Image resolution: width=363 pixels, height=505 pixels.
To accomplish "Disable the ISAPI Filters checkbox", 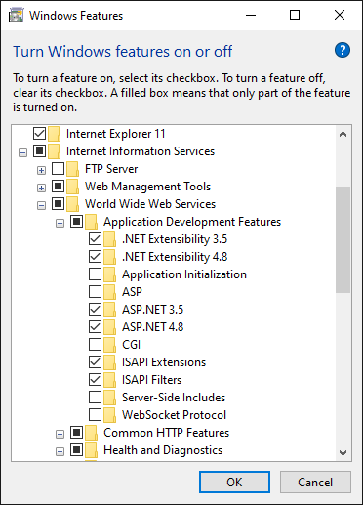I will click(95, 379).
